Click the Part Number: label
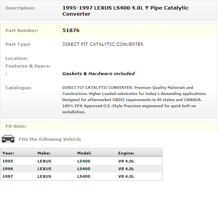 [22, 31]
